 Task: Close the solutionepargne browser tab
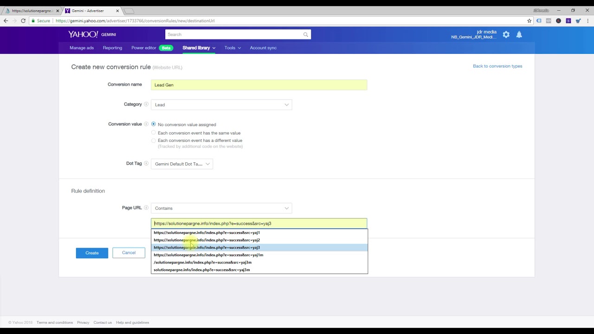pyautogui.click(x=58, y=11)
